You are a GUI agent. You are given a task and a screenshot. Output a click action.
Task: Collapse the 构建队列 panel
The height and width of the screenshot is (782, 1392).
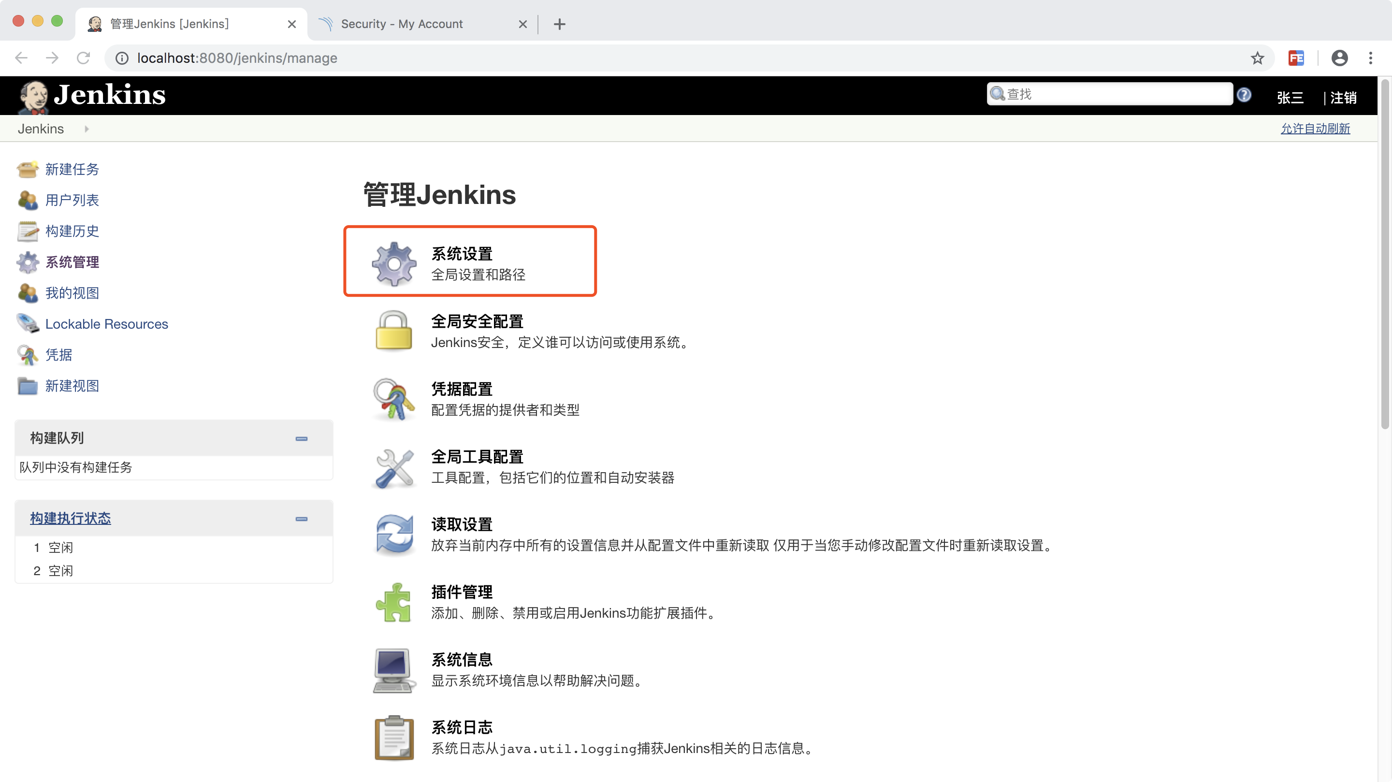pyautogui.click(x=302, y=438)
